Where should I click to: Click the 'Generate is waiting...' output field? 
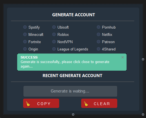coord(70,91)
